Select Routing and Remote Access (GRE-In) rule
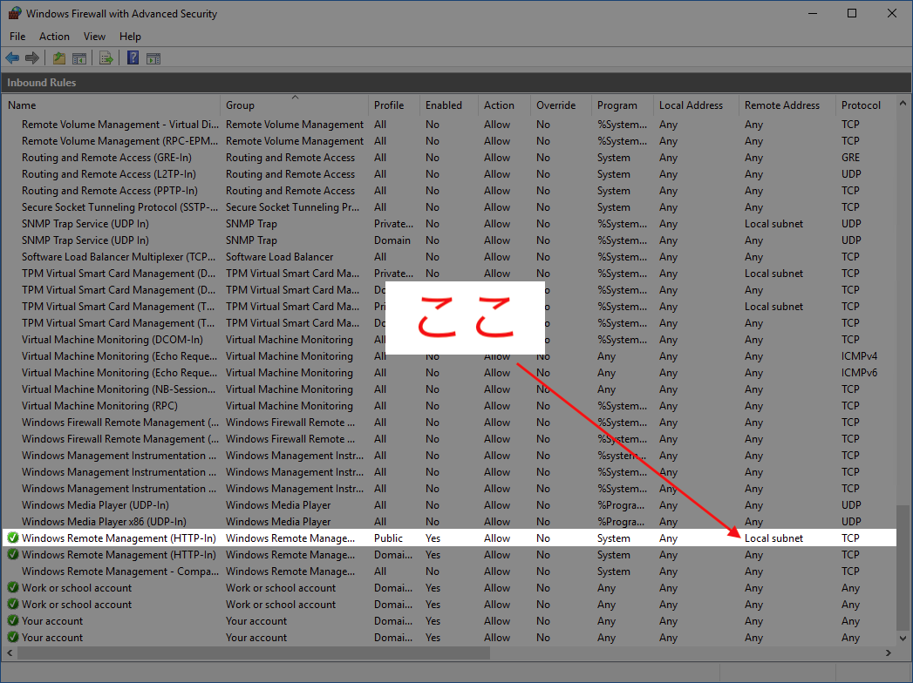The image size is (913, 683). pos(448,158)
